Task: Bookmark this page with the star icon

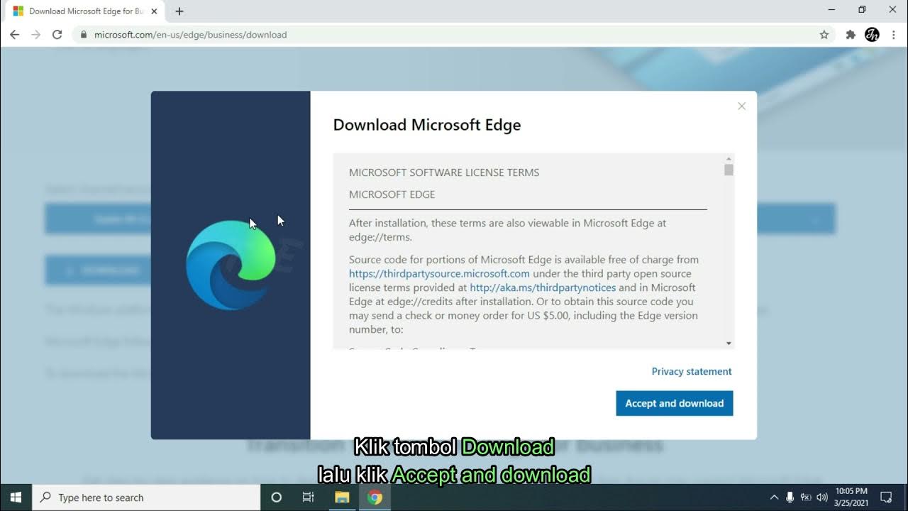Action: [x=824, y=34]
